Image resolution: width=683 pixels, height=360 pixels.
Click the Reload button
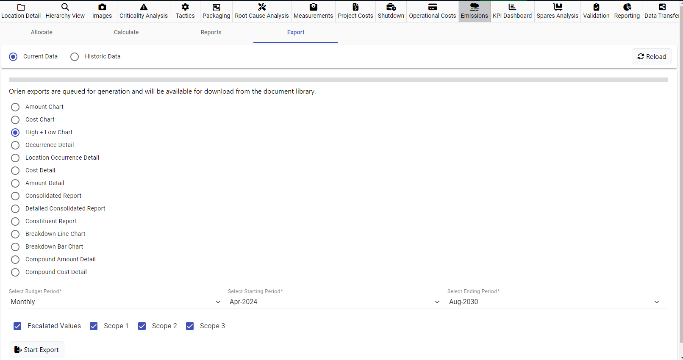[x=652, y=56]
